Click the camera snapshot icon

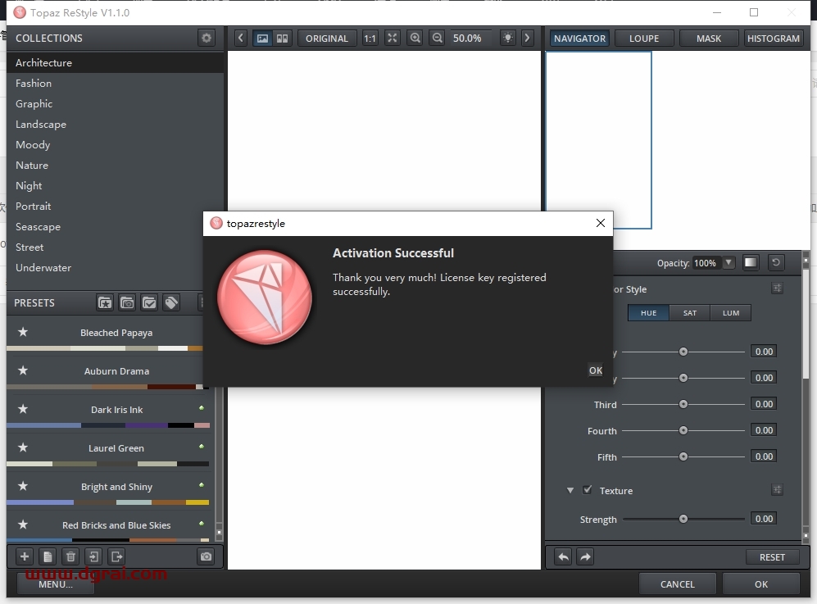tap(207, 556)
